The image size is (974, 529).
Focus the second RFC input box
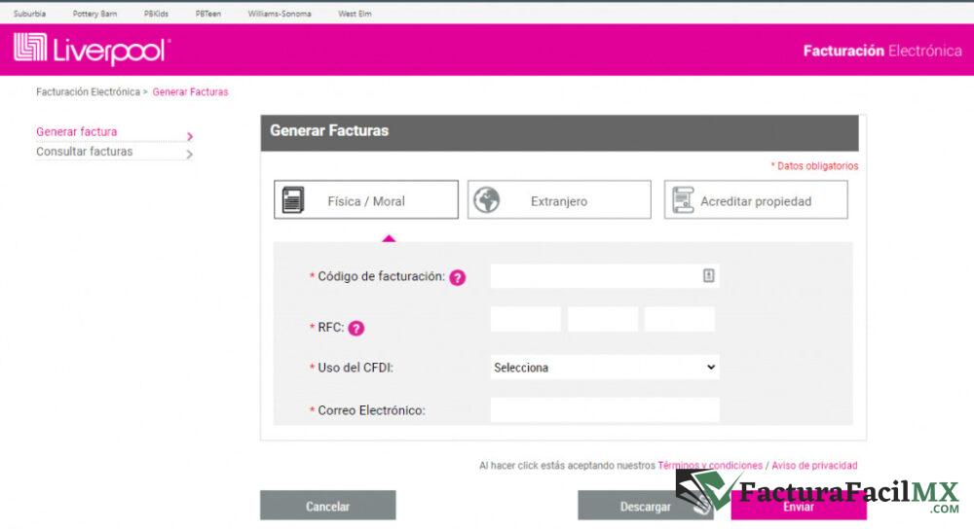[603, 319]
